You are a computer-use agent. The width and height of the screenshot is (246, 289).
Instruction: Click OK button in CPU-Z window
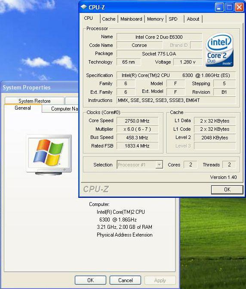227,190
